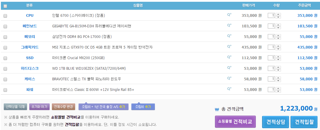Click the magnifier icon for Crucial MX200 SSD
The width and height of the screenshot is (320, 130).
coord(229,57)
